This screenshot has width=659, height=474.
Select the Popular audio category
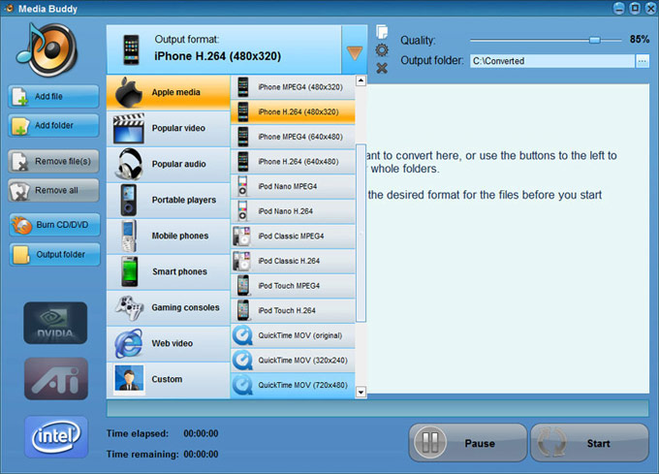(168, 165)
